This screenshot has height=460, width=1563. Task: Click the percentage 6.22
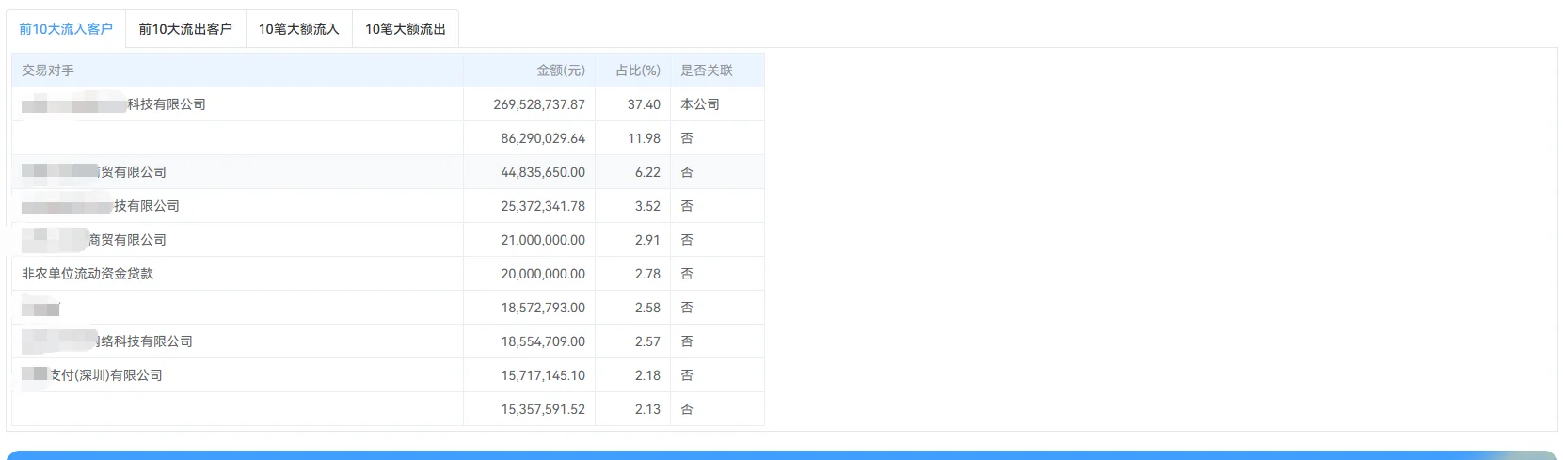[x=647, y=172]
